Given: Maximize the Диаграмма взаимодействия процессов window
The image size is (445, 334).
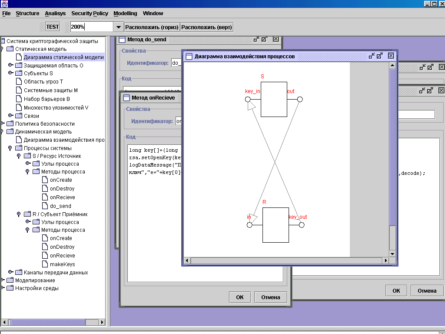Looking at the screenshot, I should [380, 56].
